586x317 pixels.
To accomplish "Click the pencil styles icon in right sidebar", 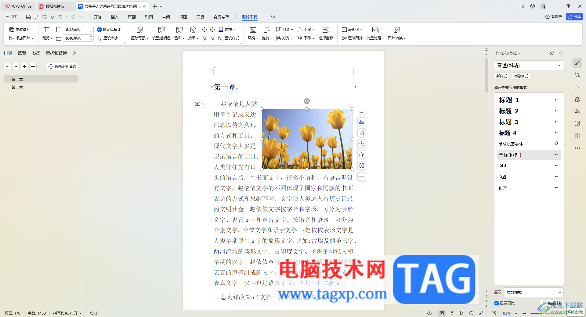I will tap(577, 63).
